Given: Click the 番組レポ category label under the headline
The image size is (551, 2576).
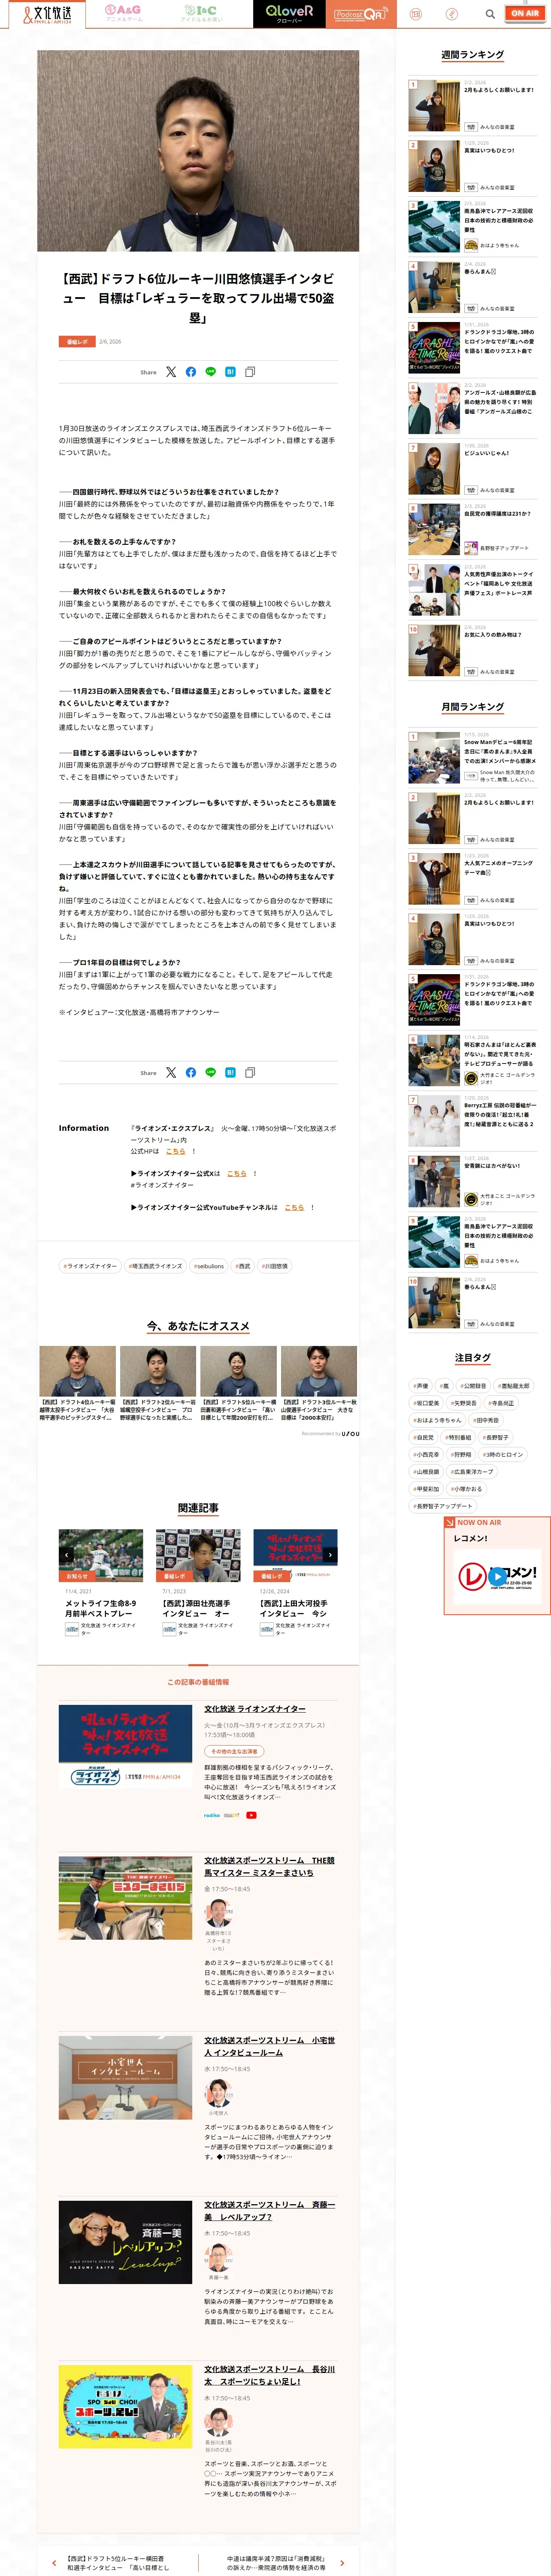Looking at the screenshot, I should coord(77,342).
